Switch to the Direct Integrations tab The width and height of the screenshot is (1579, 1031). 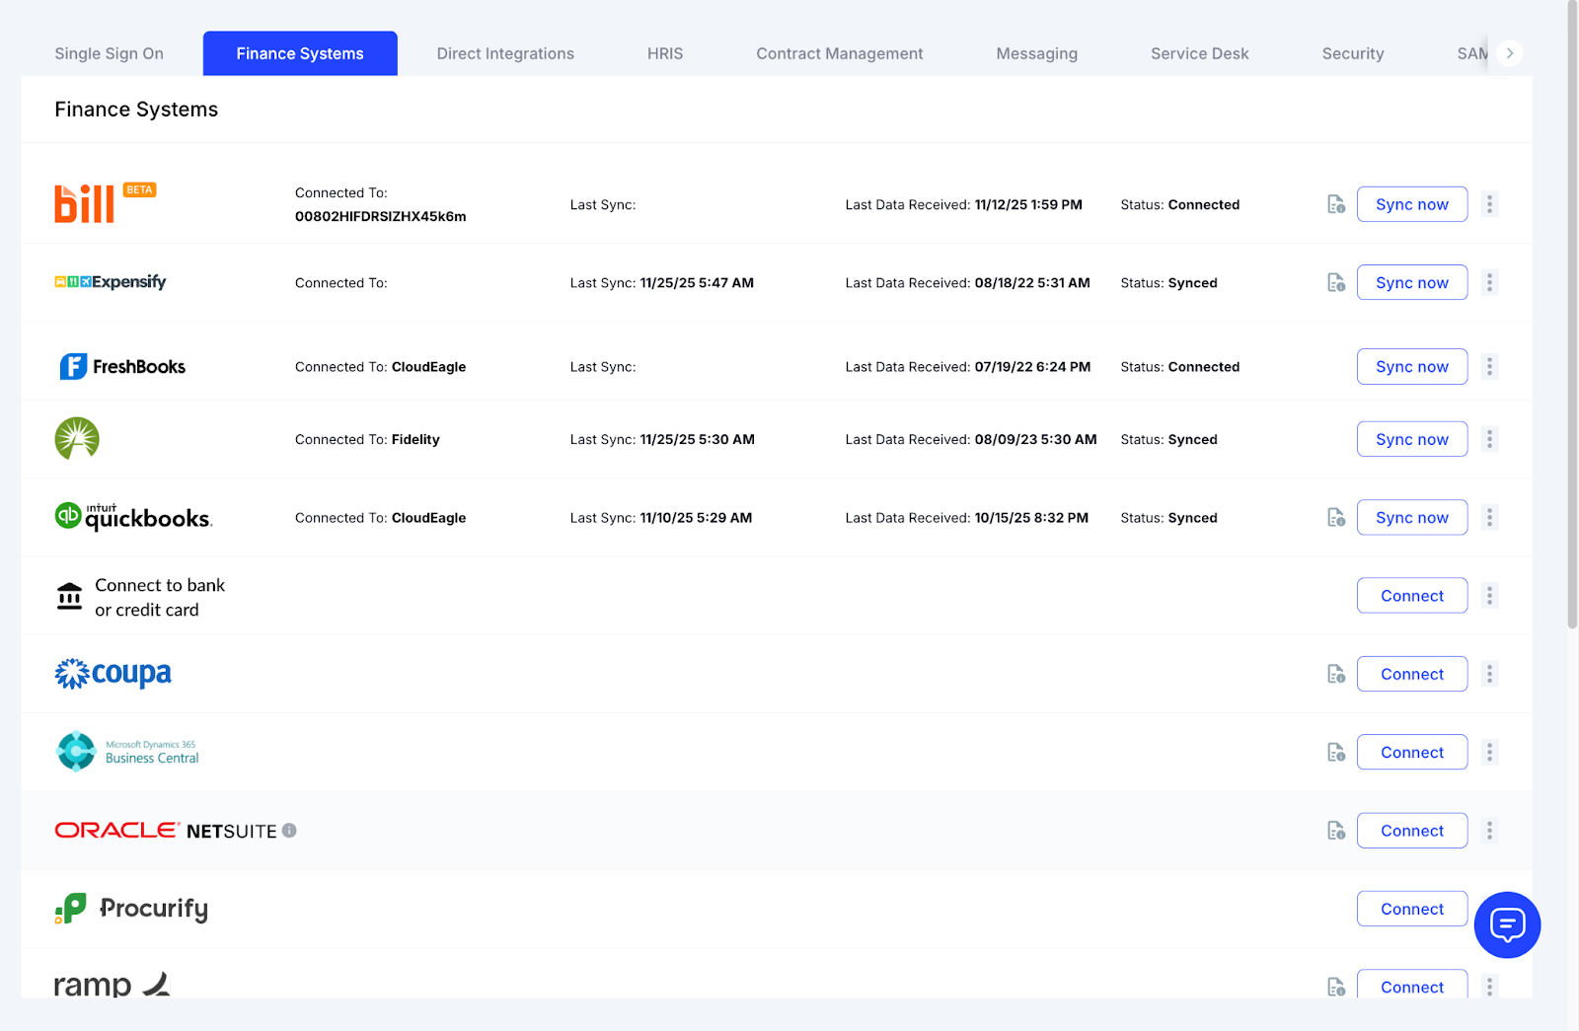point(505,53)
